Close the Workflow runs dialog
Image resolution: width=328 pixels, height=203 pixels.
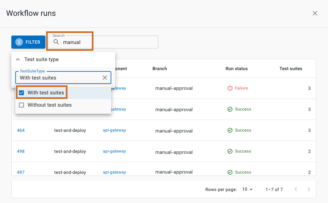click(315, 13)
